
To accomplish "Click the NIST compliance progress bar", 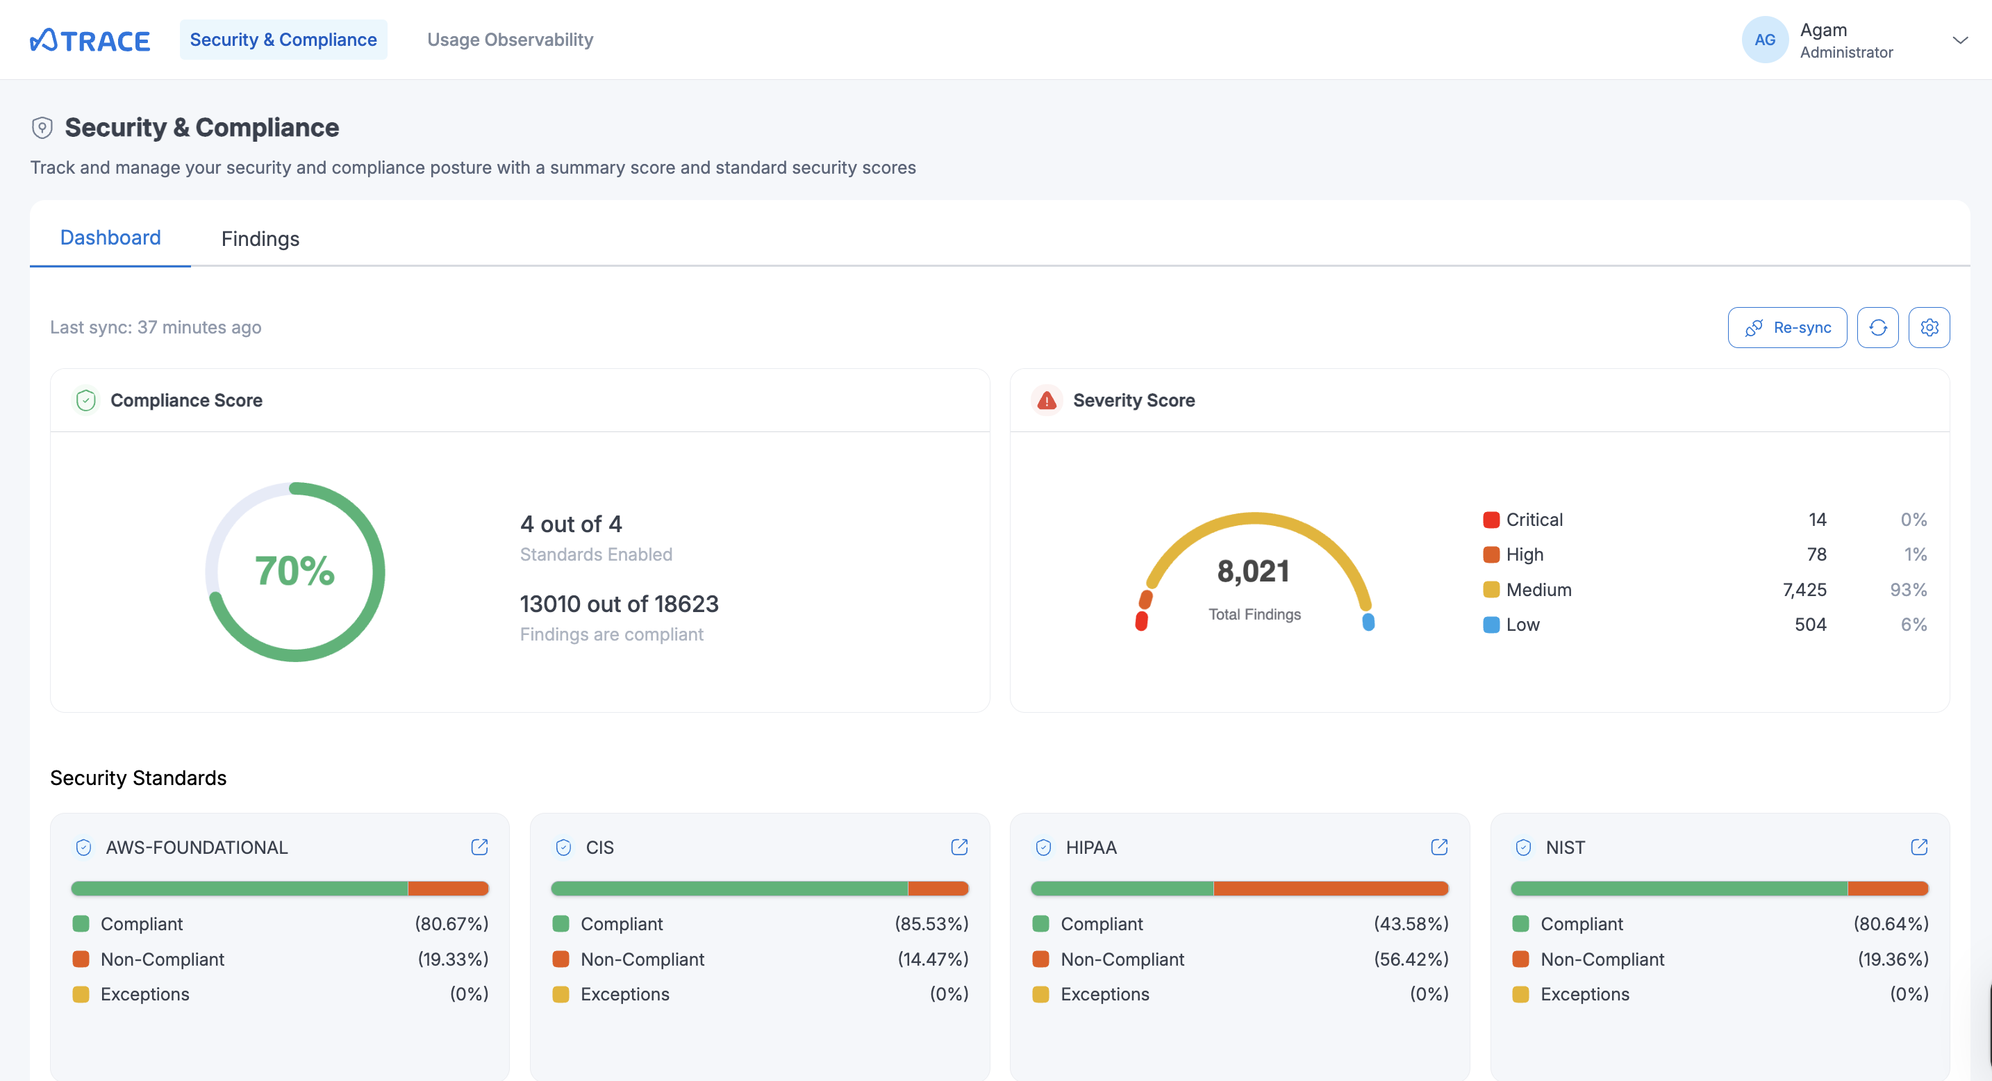I will pos(1720,888).
